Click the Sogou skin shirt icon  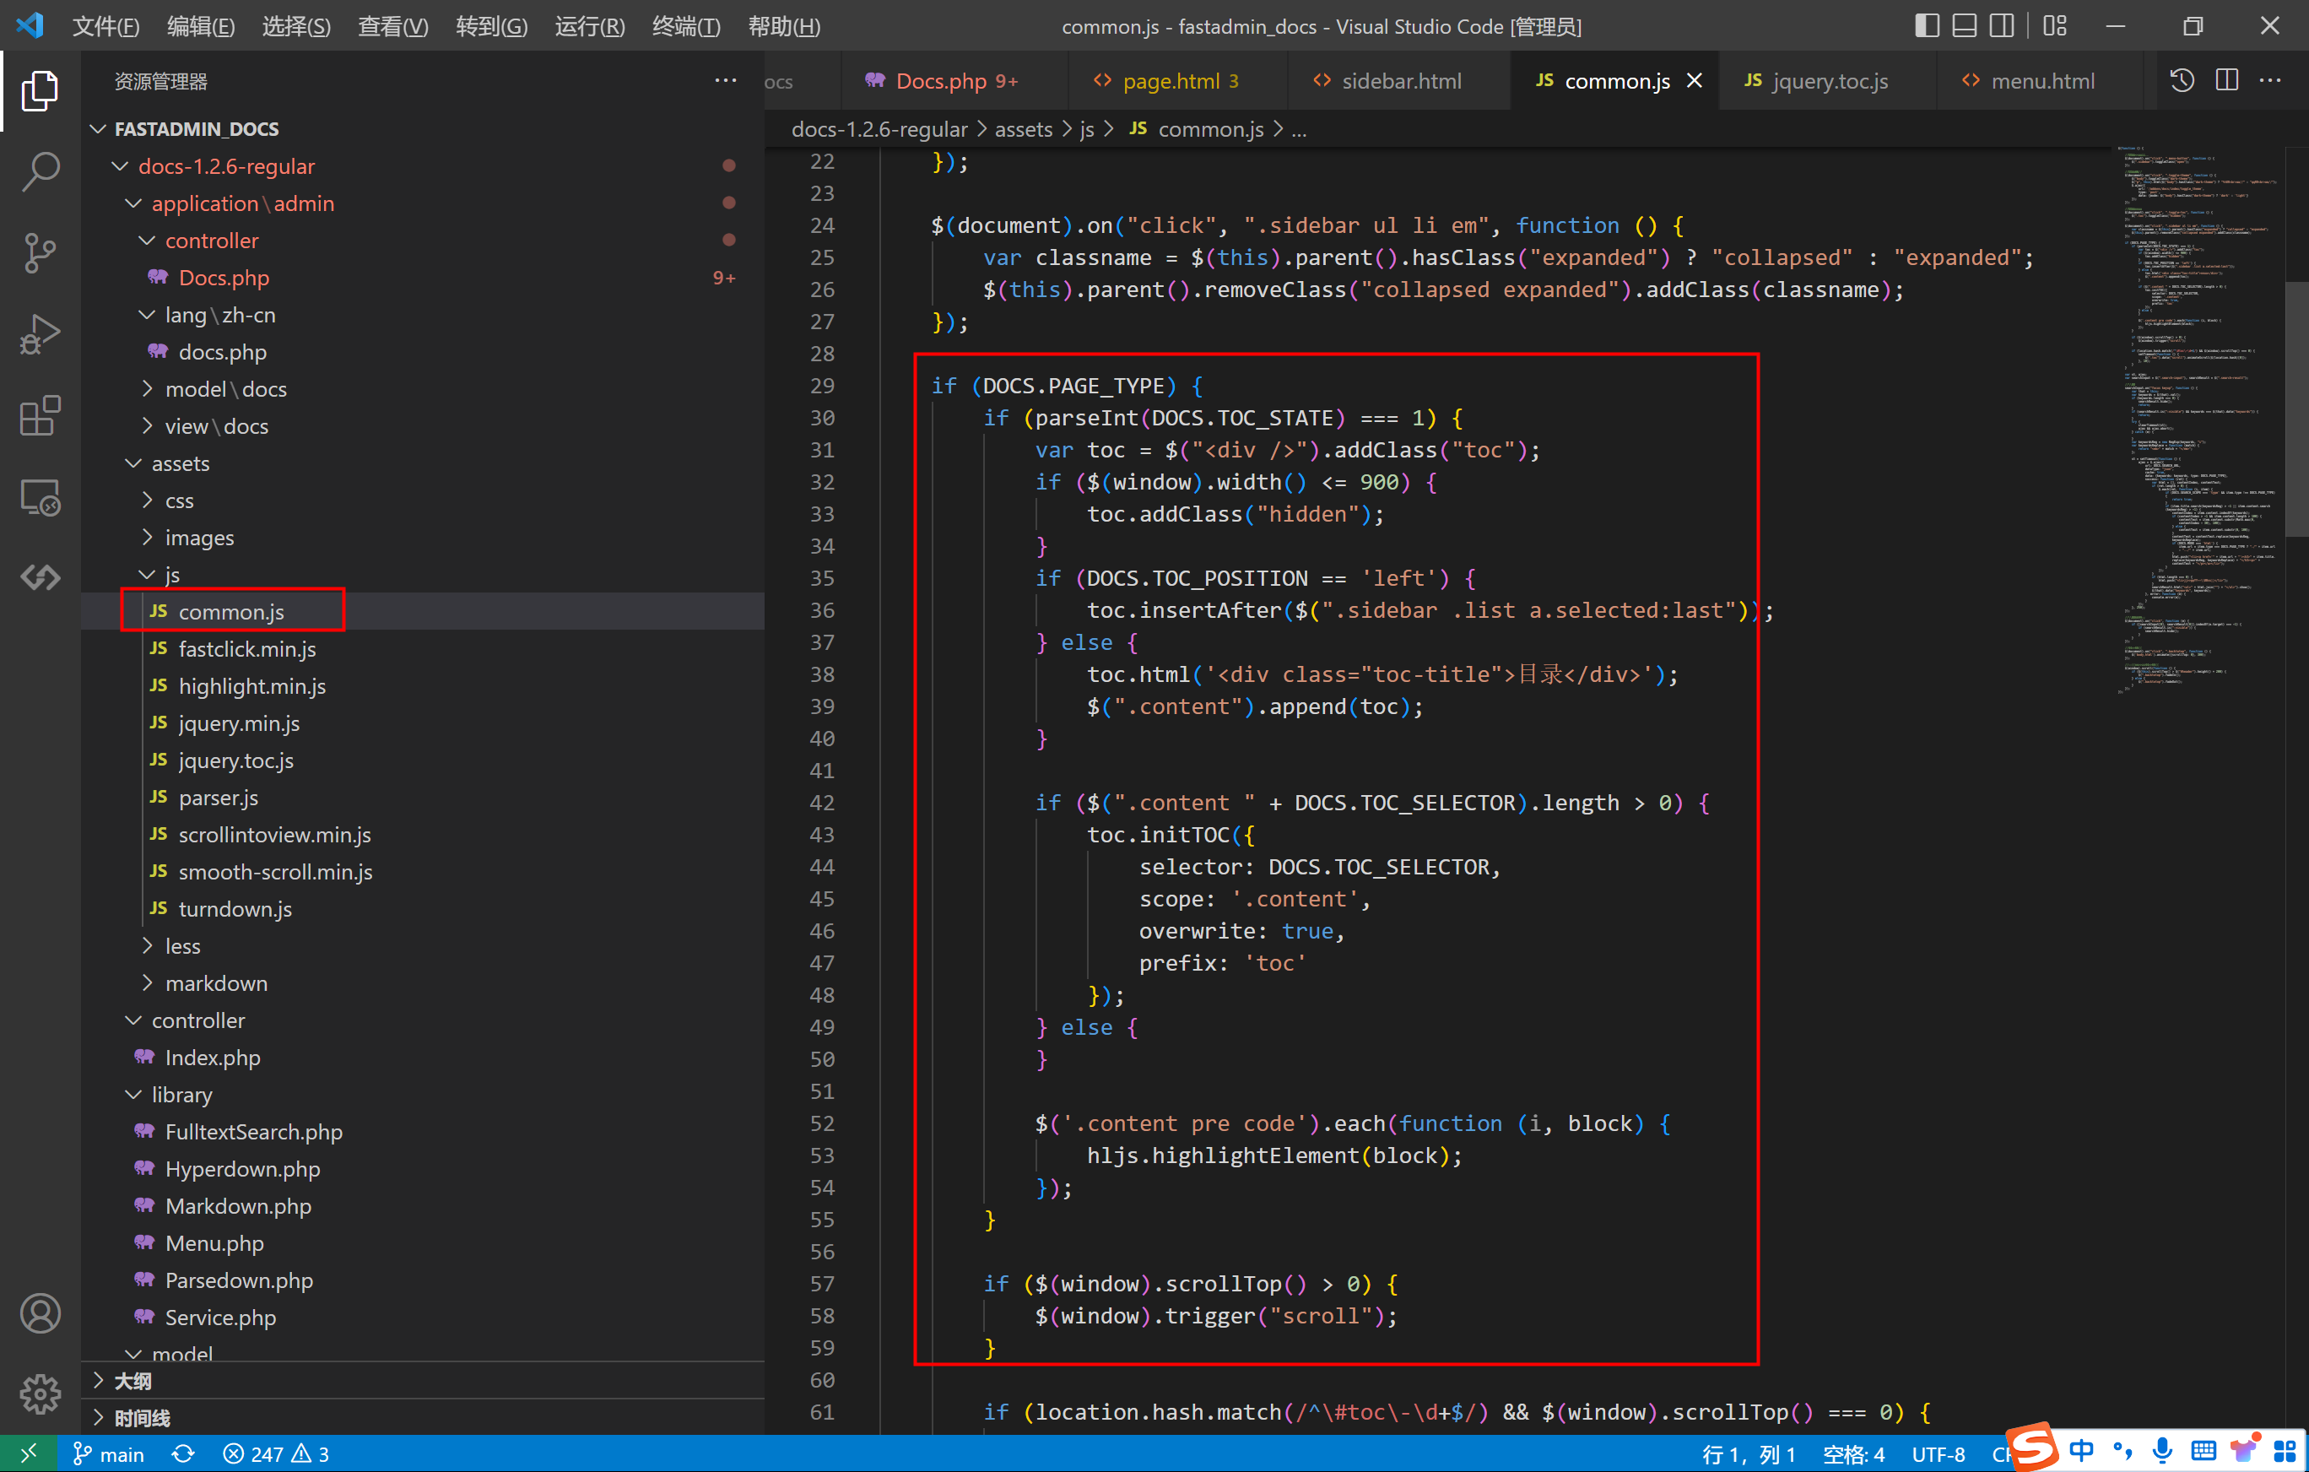2245,1449
